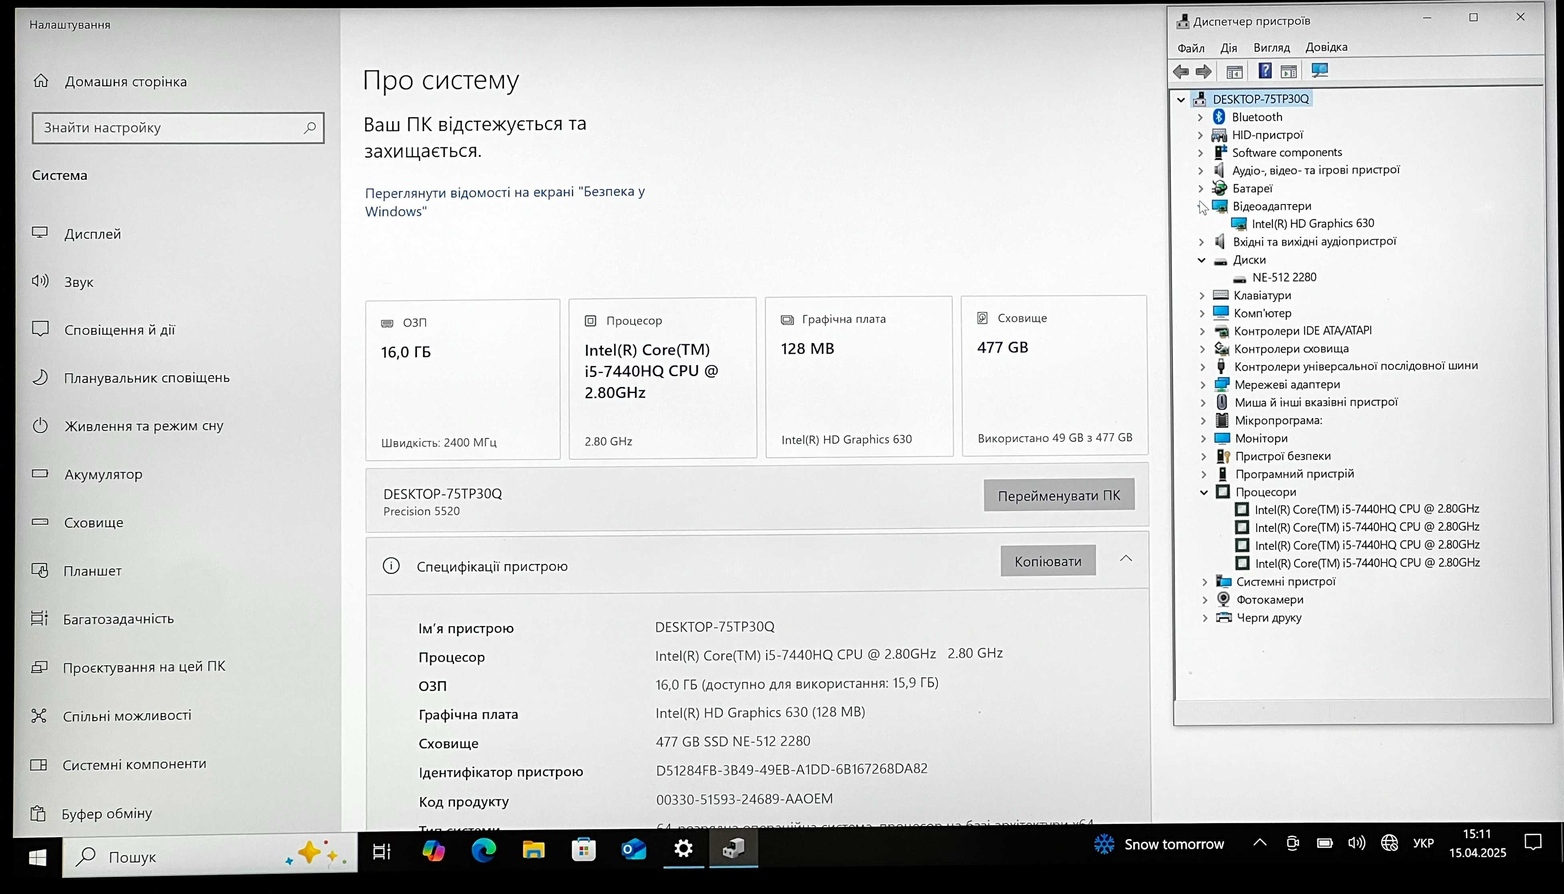The width and height of the screenshot is (1564, 894).
Task: Collapse the Процесори node
Action: coord(1204,493)
